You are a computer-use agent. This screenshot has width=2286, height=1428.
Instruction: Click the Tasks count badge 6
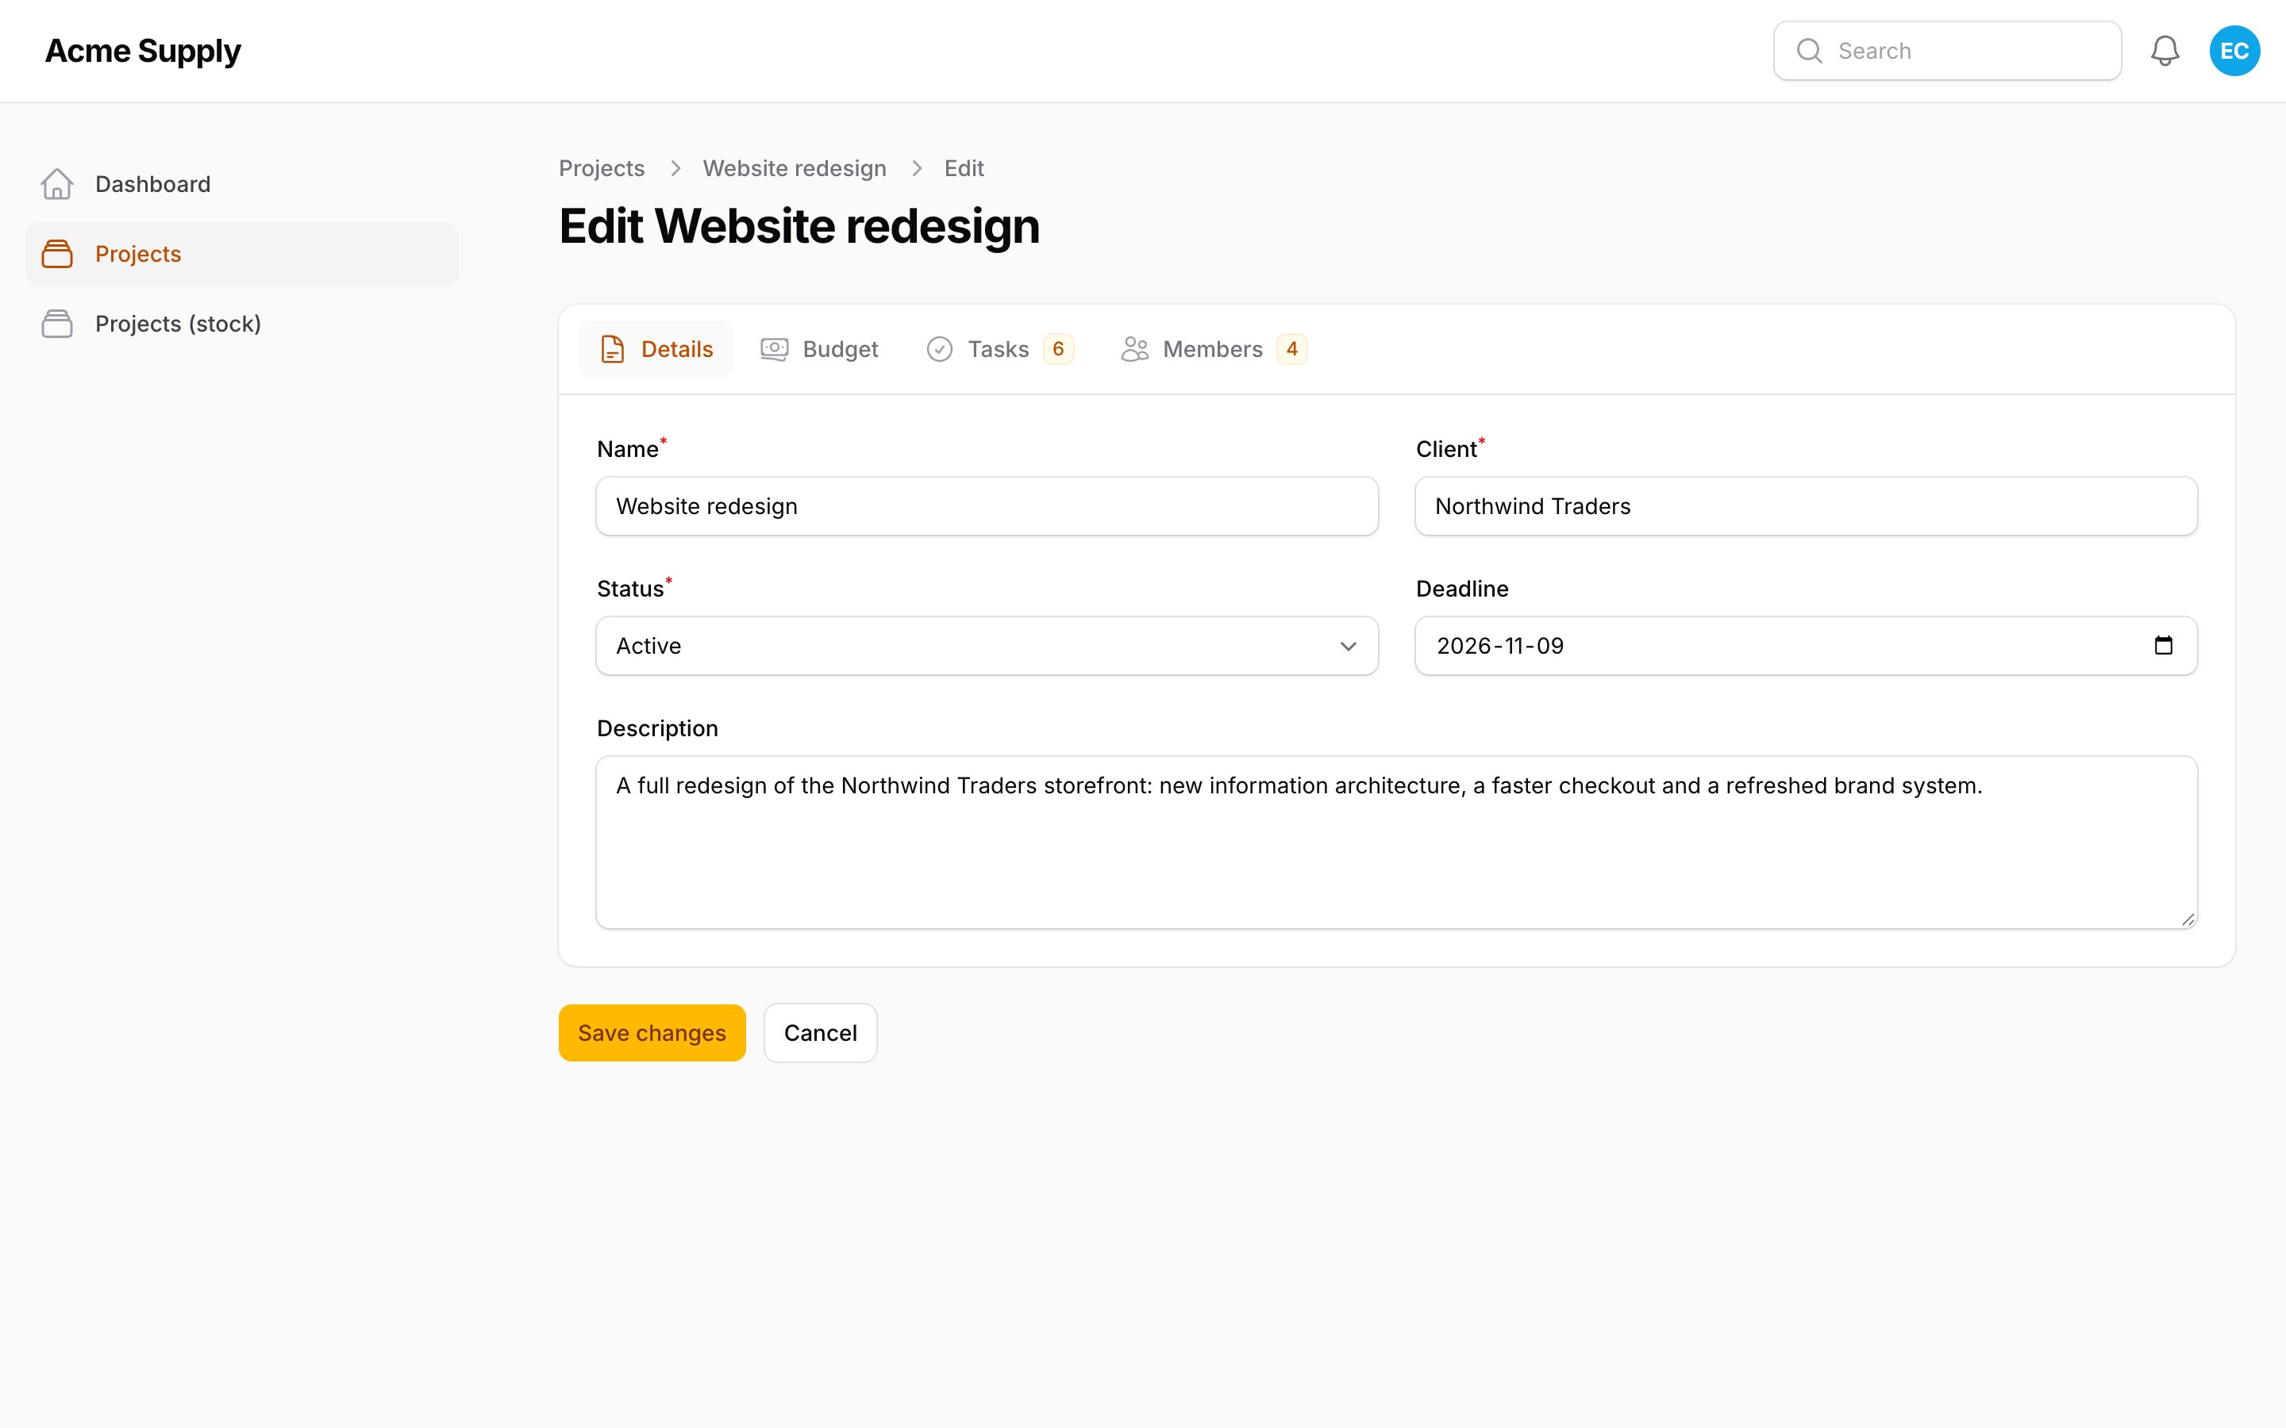[x=1058, y=349]
